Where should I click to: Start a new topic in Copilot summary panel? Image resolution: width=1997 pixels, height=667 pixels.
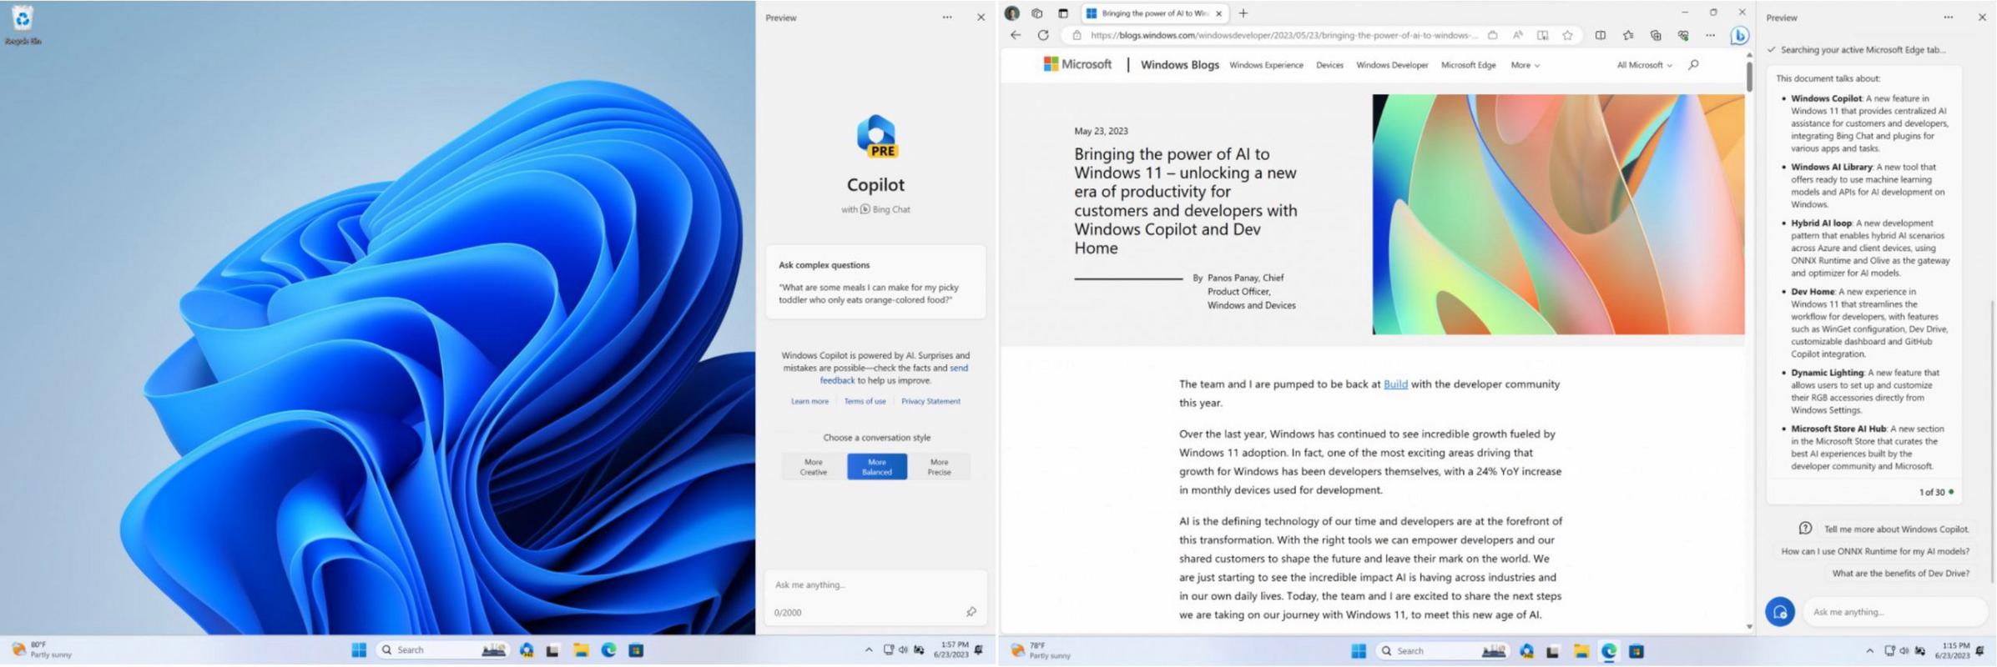click(x=1779, y=612)
